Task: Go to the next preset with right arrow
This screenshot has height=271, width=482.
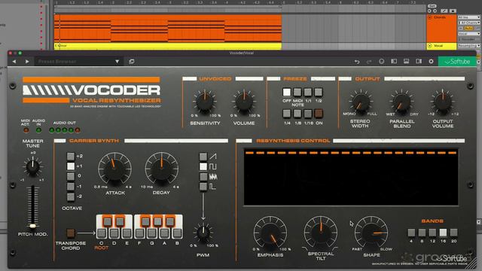Action: click(27, 62)
